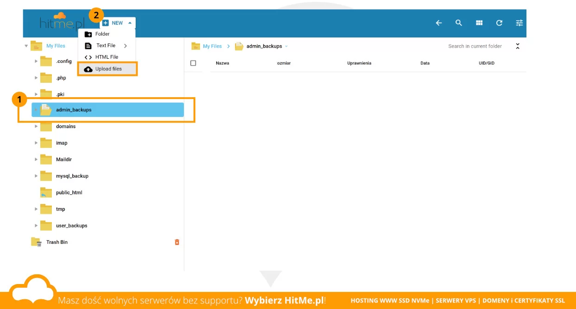Click the Wybierz HitMe.pl banner text
Viewport: 576px width, 309px height.
(x=284, y=300)
